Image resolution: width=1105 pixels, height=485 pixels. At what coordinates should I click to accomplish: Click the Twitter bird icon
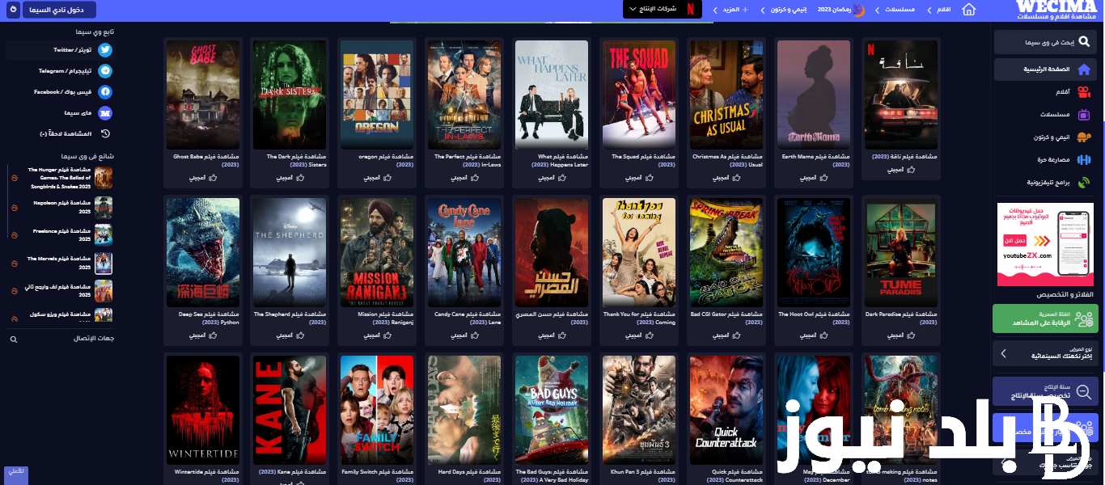[105, 50]
